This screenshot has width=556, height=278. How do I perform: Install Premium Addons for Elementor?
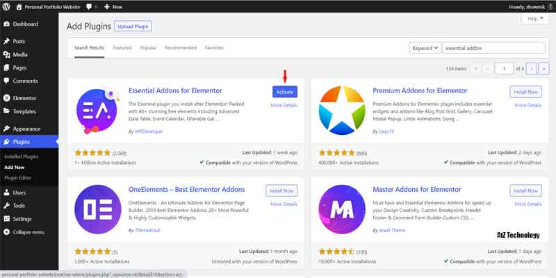(526, 92)
